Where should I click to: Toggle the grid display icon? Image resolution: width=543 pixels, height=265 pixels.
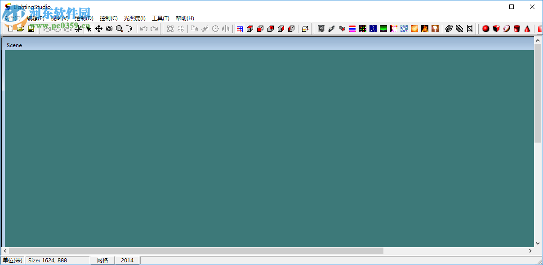pyautogui.click(x=240, y=28)
